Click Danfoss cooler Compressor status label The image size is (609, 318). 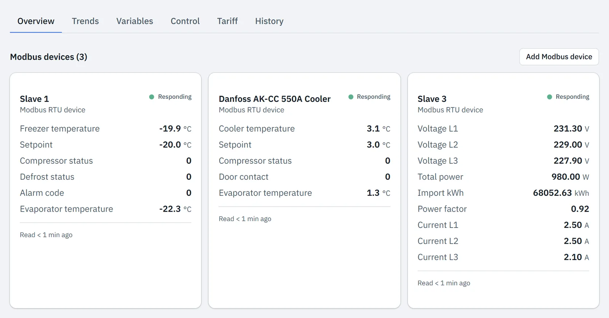pyautogui.click(x=255, y=161)
